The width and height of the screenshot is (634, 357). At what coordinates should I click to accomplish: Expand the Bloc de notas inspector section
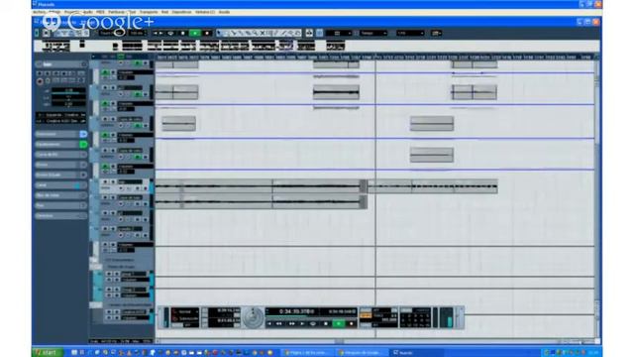point(60,195)
